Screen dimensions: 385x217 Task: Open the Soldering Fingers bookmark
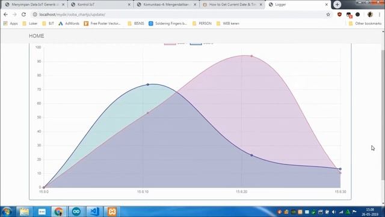[x=168, y=24]
